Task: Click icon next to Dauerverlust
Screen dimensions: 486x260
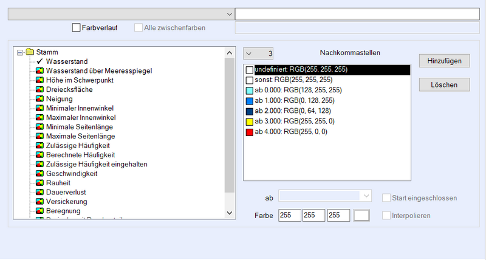Action: (x=39, y=192)
